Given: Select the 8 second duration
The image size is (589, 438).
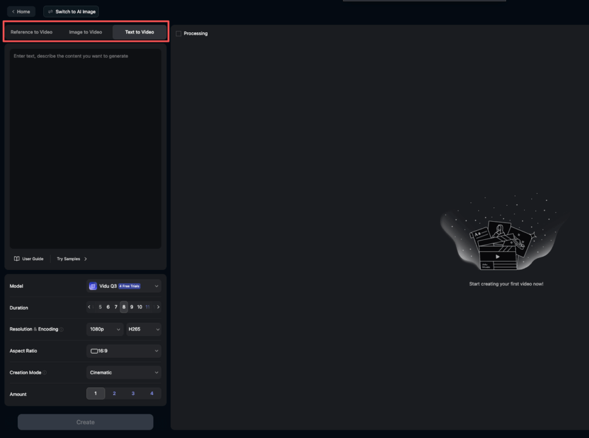Looking at the screenshot, I should (124, 307).
